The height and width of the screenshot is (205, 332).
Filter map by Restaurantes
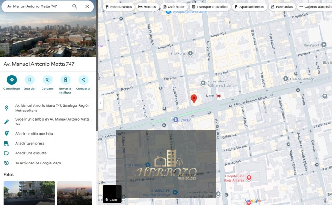[x=119, y=7]
